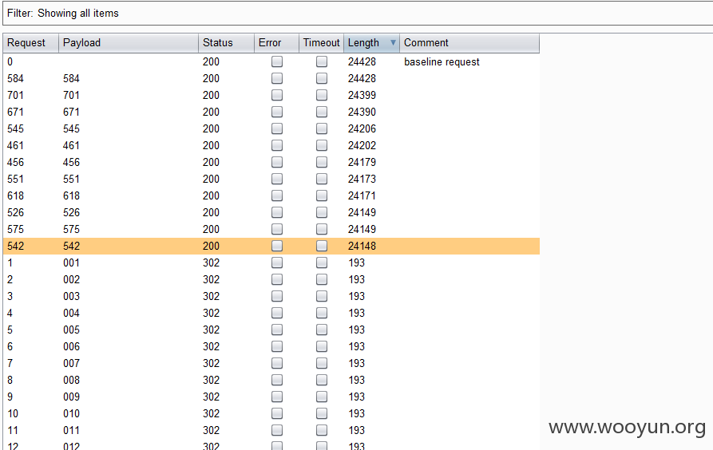Select the 302 status in request 1 row
The image size is (713, 450).
pos(211,262)
